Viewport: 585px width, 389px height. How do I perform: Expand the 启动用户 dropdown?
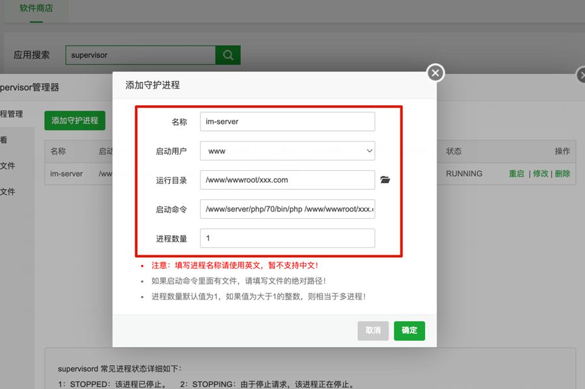click(287, 151)
